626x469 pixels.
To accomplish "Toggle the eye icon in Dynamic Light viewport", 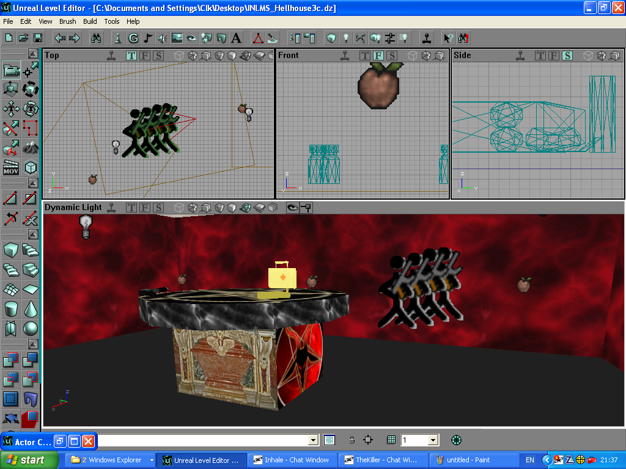I will pyautogui.click(x=292, y=208).
